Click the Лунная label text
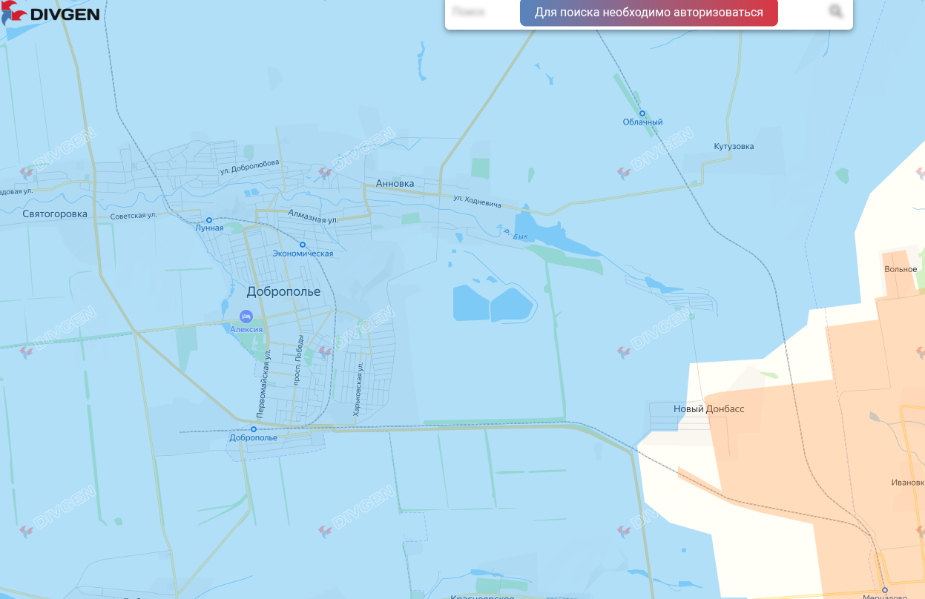Image resolution: width=925 pixels, height=599 pixels. [x=209, y=228]
